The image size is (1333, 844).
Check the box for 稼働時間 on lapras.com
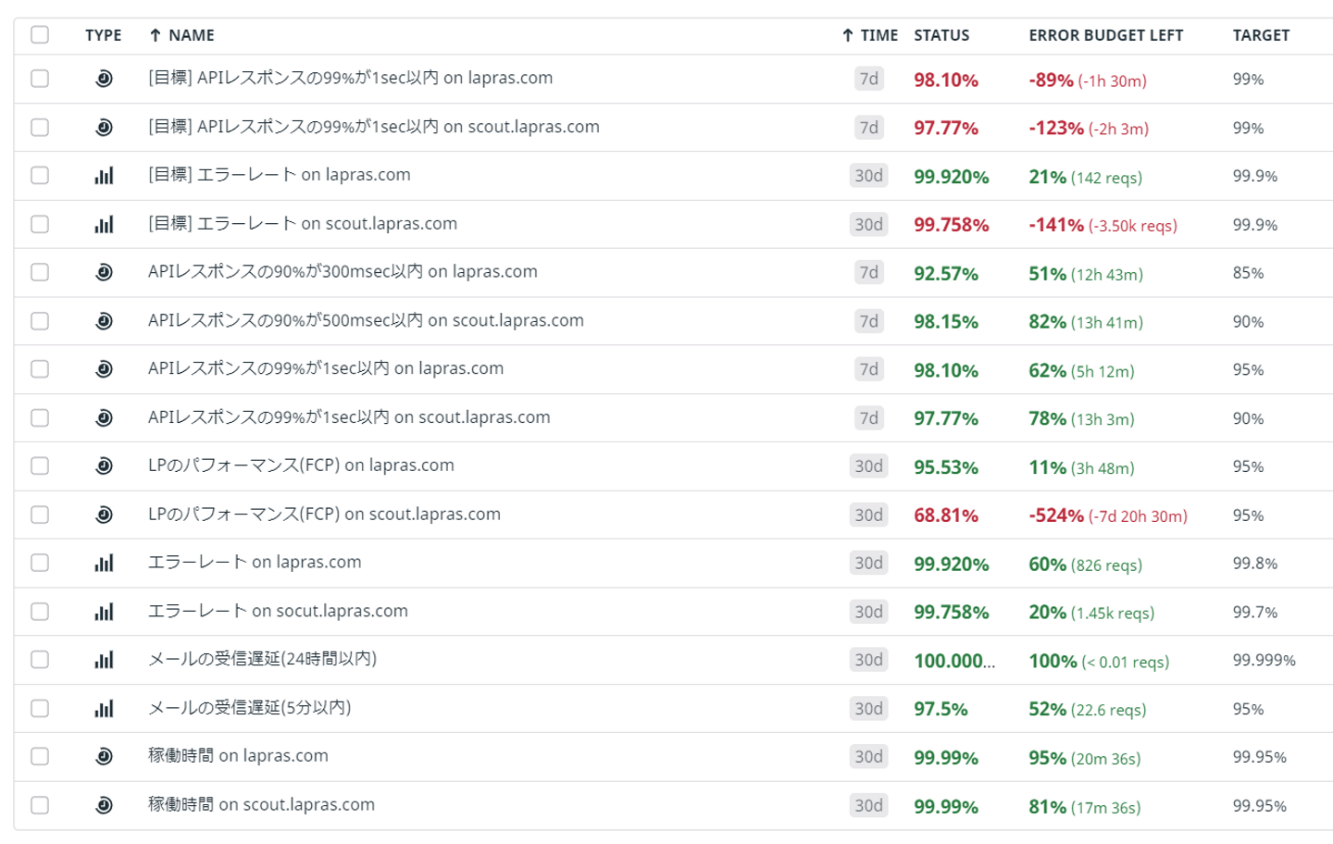pyautogui.click(x=40, y=756)
